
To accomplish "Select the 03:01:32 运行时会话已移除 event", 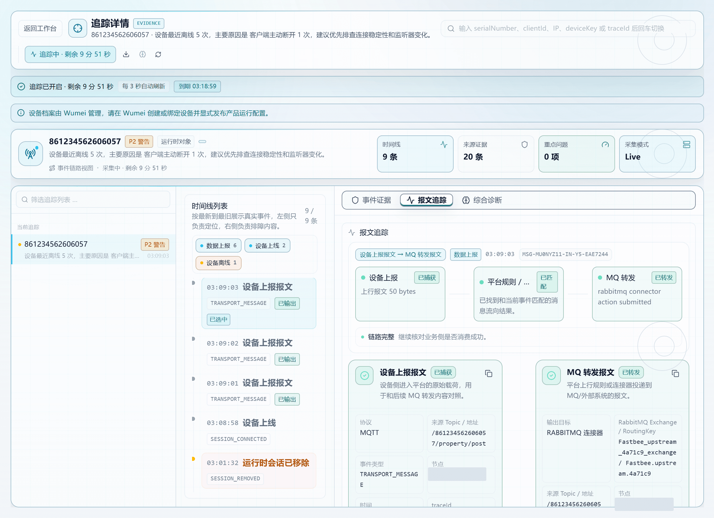I will coord(259,471).
